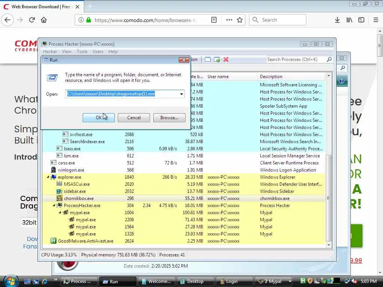Click the GoodMalware.AntiAvast.exe green H icon

pos(53,241)
